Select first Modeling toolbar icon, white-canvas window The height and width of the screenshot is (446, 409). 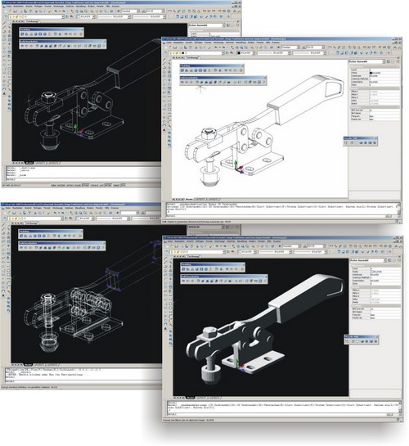pos(182,70)
